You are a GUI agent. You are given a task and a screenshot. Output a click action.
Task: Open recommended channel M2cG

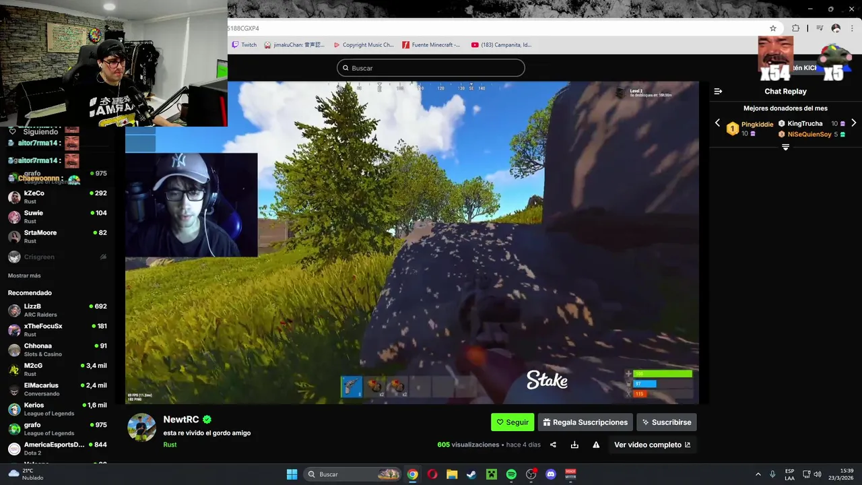click(57, 369)
